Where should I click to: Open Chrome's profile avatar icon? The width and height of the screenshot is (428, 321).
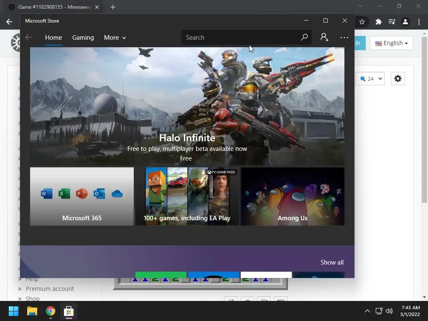(x=405, y=22)
